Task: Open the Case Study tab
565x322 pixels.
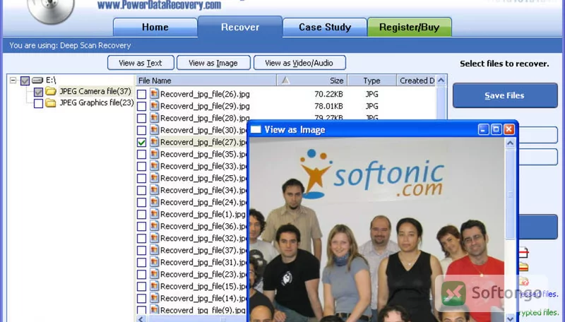Action: pos(325,27)
